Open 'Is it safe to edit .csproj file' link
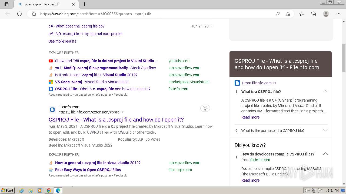Screen dimensions: 346x194 pos(96,75)
